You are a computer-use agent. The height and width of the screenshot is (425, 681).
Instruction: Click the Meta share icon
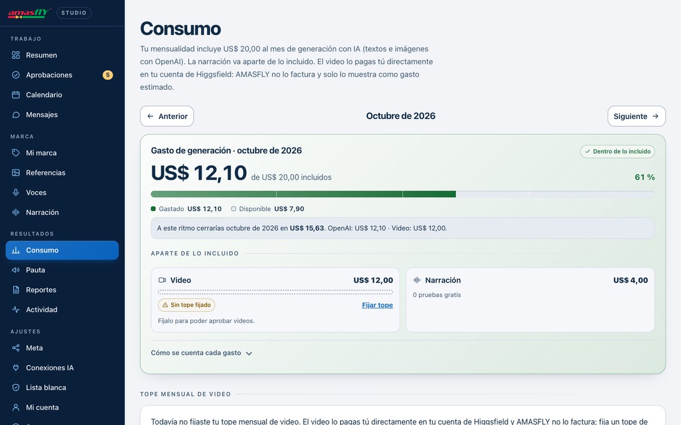coord(16,348)
